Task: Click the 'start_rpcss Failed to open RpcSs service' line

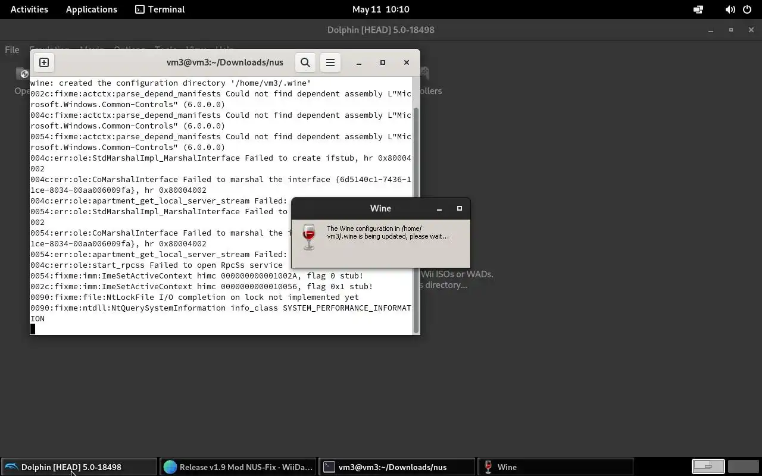Action: coord(157,265)
